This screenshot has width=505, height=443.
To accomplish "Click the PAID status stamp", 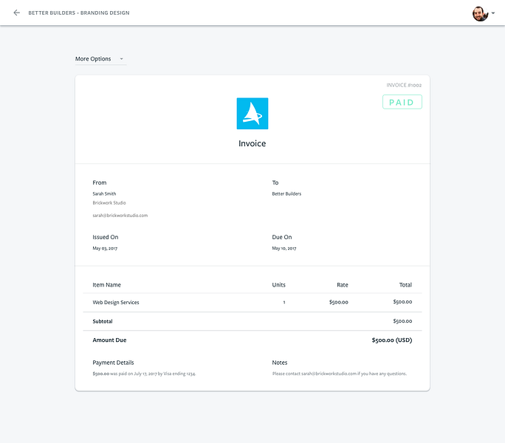I will click(402, 102).
